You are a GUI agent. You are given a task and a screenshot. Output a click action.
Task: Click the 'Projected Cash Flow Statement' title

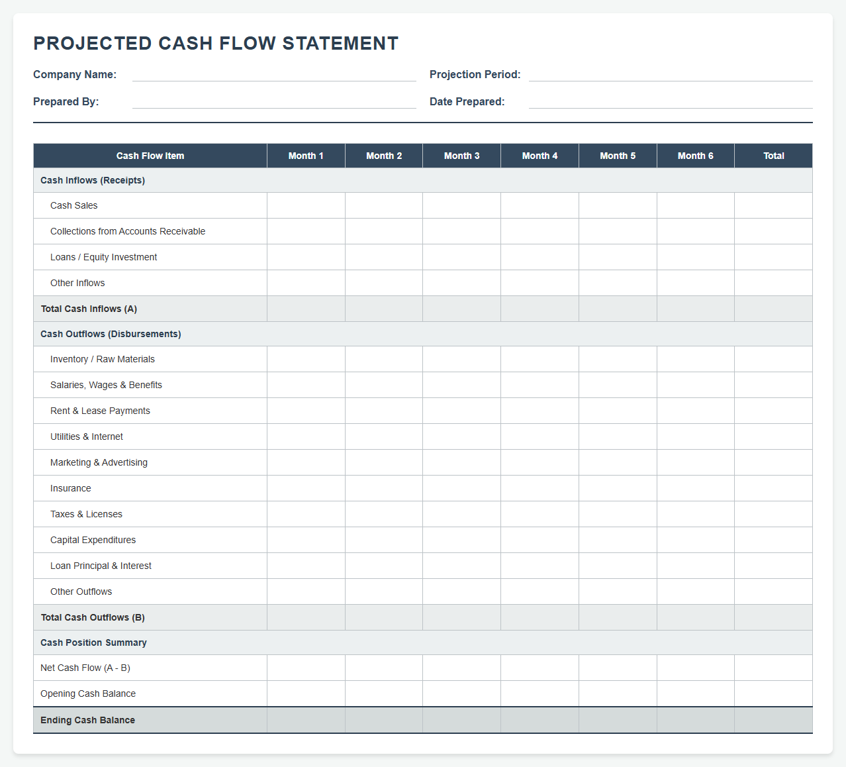pos(216,43)
